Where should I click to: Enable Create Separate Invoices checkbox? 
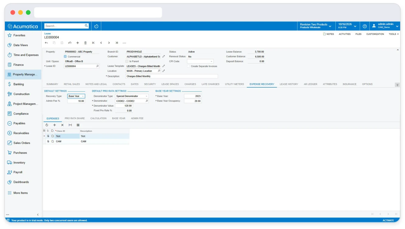click(189, 66)
